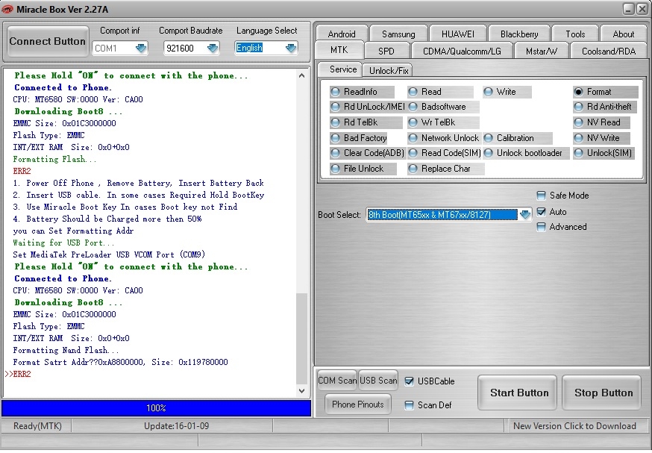Click New Version Click to Download link

[574, 425]
